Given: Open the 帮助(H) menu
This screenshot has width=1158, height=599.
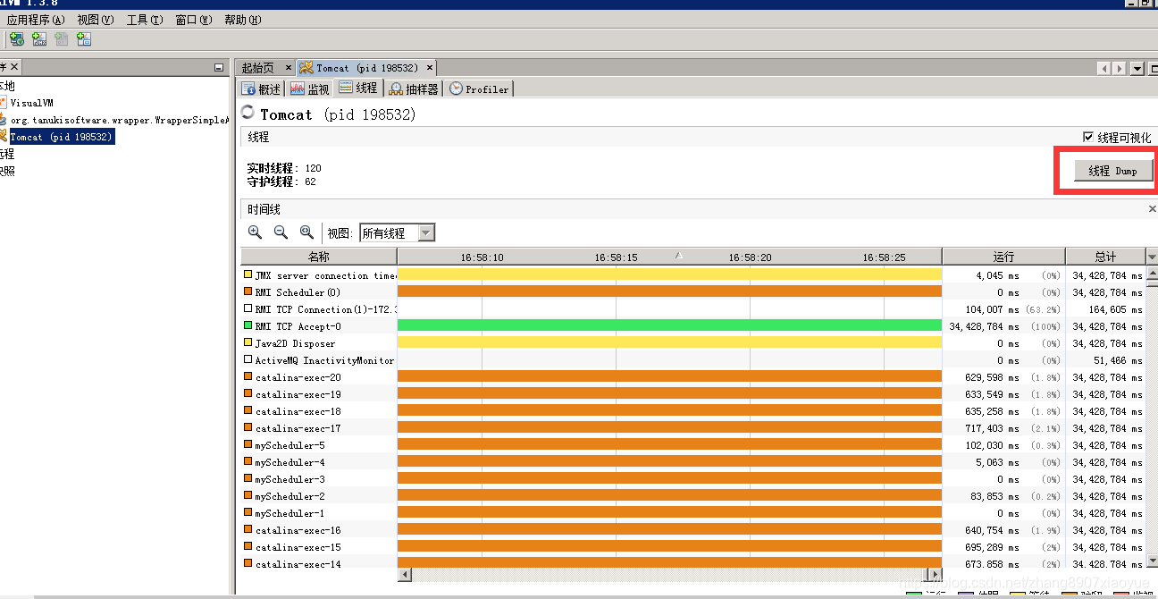Looking at the screenshot, I should 243,20.
